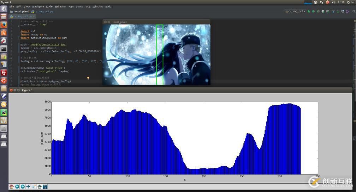
Task: Click the image in the local_pixel window
Action: [x=156, y=55]
